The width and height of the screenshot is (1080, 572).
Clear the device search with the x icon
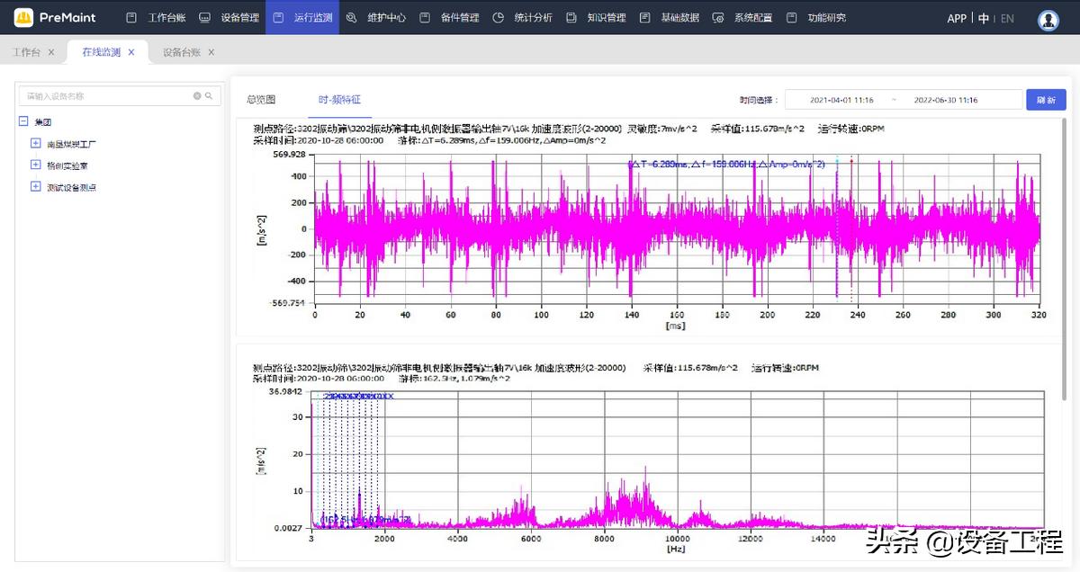pos(197,96)
